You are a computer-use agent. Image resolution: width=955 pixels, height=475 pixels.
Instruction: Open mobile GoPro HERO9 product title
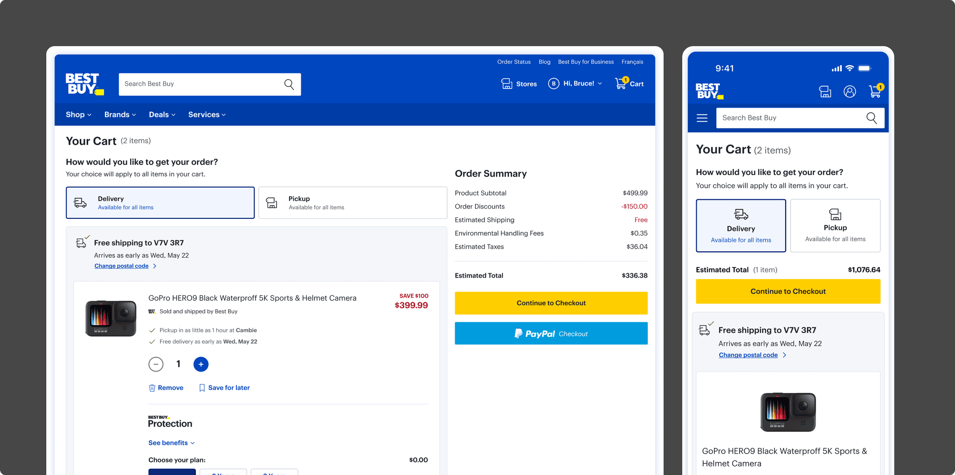tap(784, 457)
